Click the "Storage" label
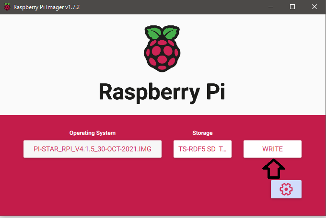326x218 pixels. click(x=203, y=133)
